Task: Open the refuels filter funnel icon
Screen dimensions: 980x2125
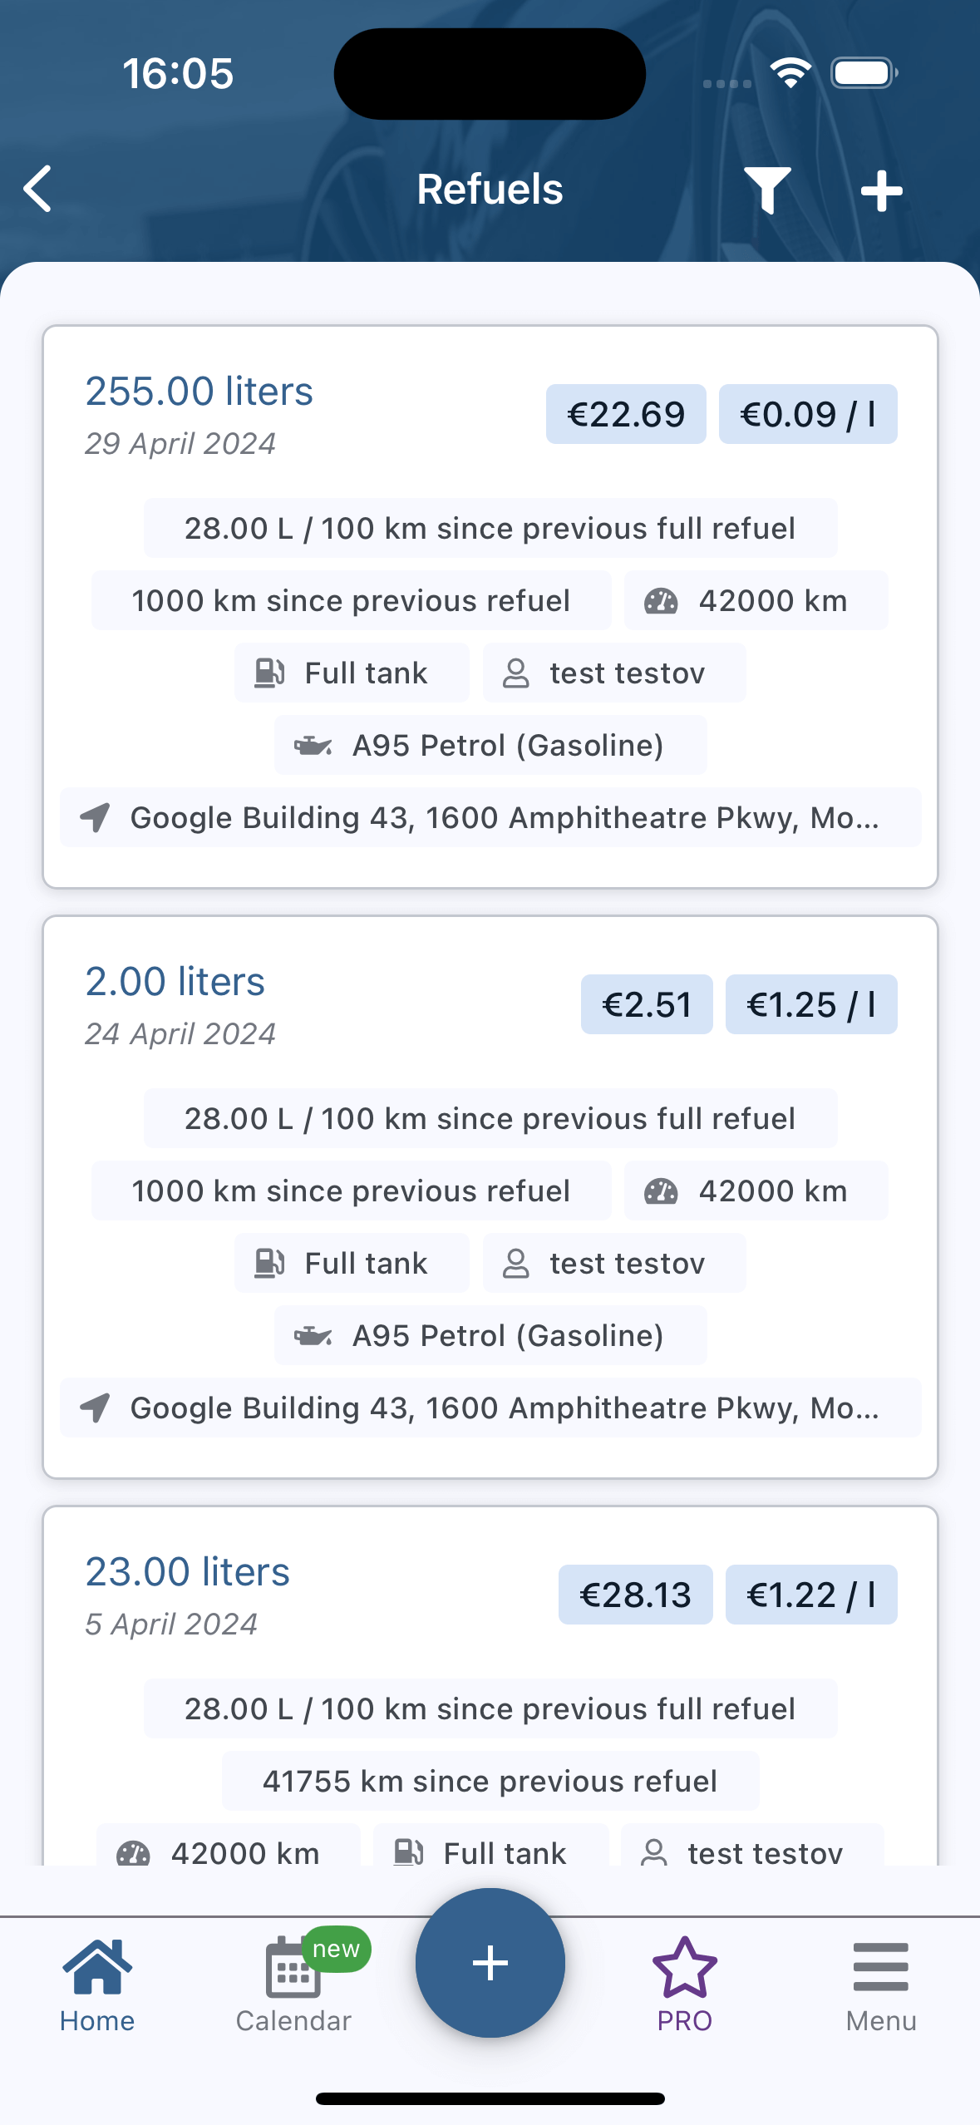Action: [767, 190]
